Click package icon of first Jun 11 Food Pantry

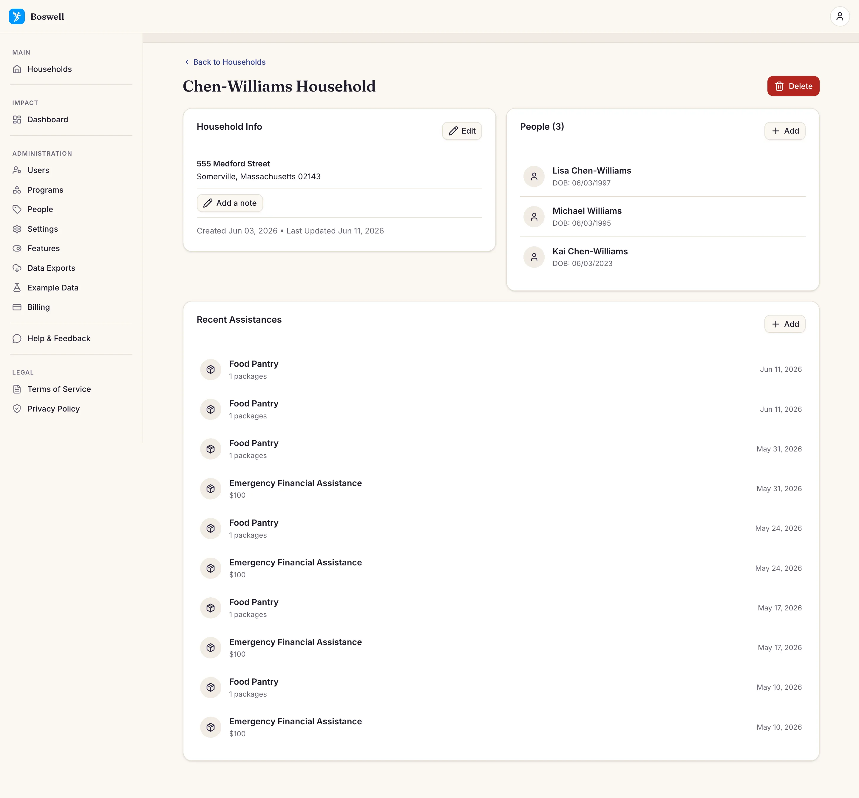[x=210, y=370]
